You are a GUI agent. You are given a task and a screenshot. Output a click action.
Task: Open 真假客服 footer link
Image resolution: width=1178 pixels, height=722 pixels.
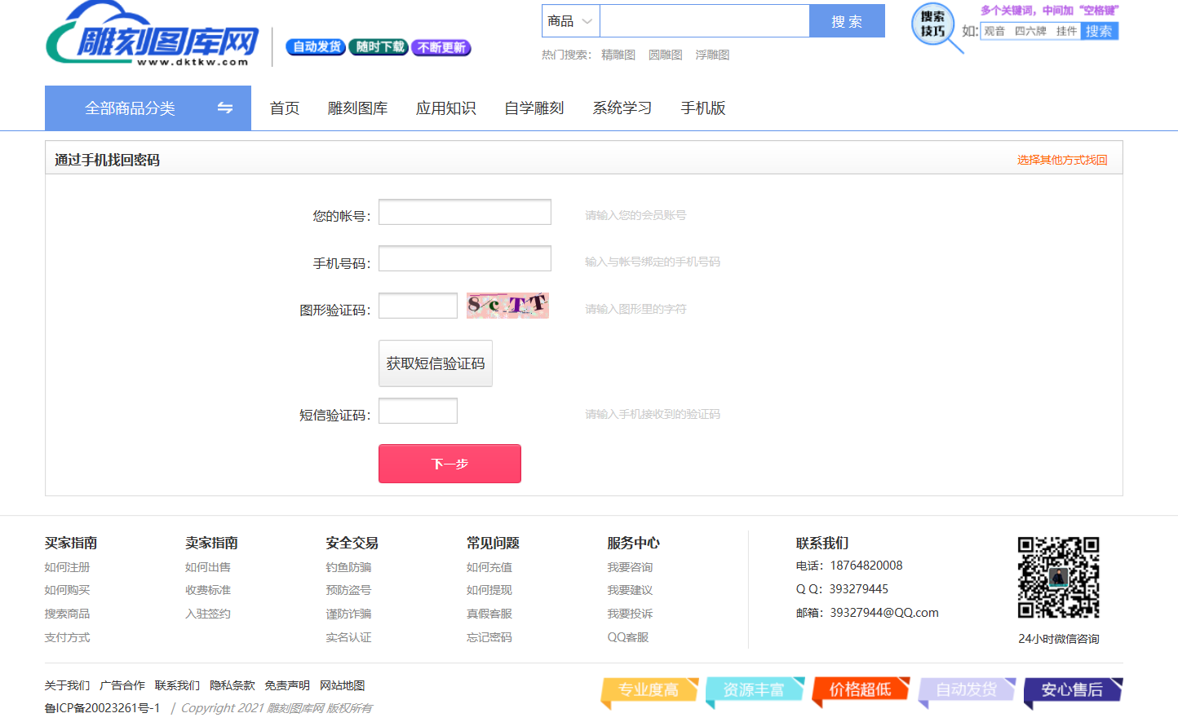tap(489, 614)
